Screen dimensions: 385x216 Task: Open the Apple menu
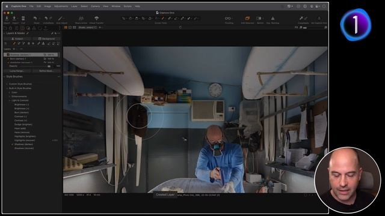click(x=7, y=6)
